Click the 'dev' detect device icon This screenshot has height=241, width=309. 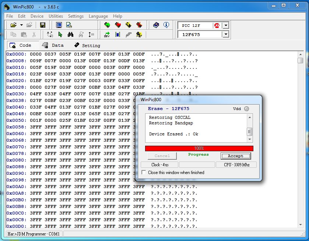tap(107, 35)
